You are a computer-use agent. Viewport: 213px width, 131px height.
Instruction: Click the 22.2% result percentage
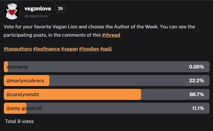click(x=196, y=81)
